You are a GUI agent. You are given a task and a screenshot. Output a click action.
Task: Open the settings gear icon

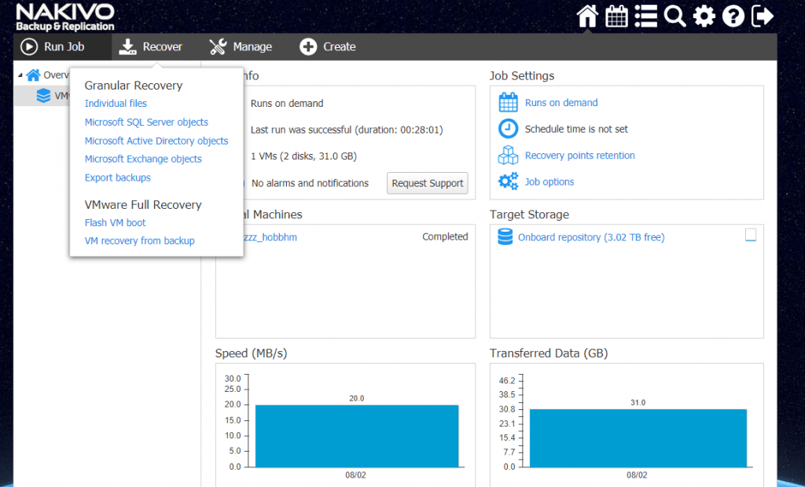point(704,16)
